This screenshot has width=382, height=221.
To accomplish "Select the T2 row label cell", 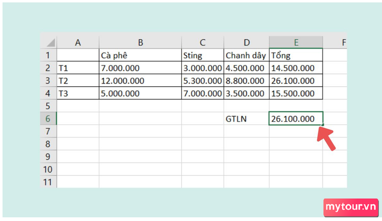I will tap(78, 80).
